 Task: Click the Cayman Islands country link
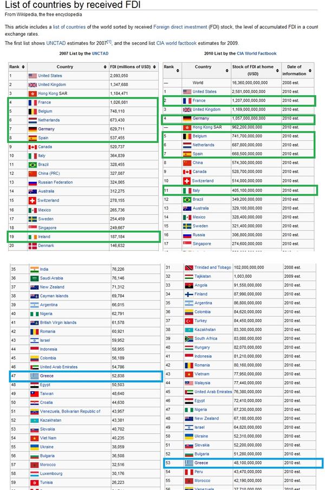[x=54, y=296]
